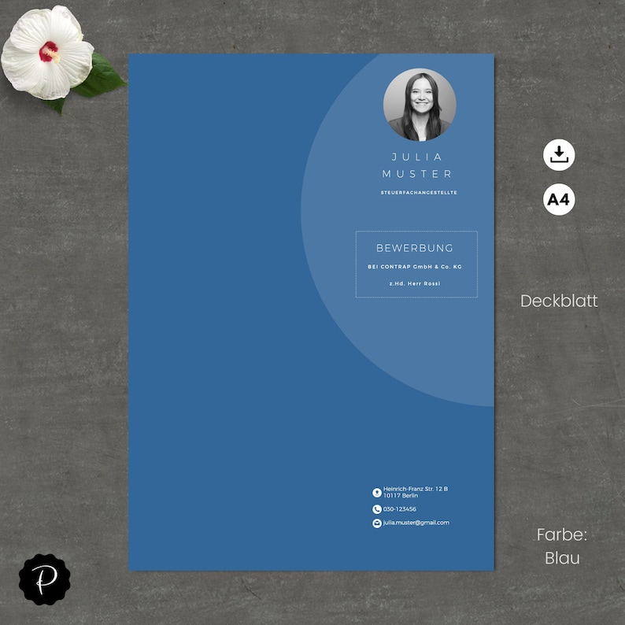Click the email julia.muster@gmail.com
The width and height of the screenshot is (625, 625).
click(416, 523)
